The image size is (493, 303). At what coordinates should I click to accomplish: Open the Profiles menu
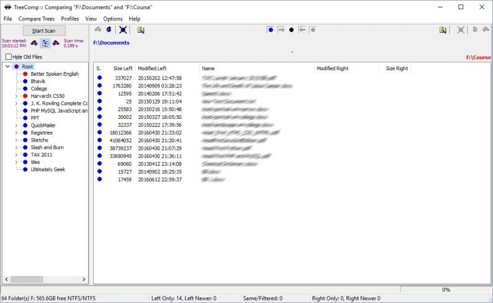(70, 19)
